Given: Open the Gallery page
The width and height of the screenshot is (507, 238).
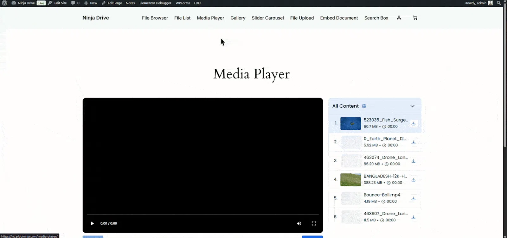Looking at the screenshot, I should pyautogui.click(x=238, y=18).
